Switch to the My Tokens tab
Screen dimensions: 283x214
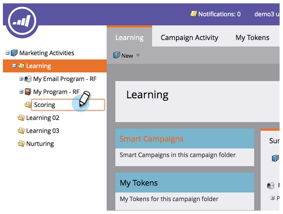click(x=252, y=38)
